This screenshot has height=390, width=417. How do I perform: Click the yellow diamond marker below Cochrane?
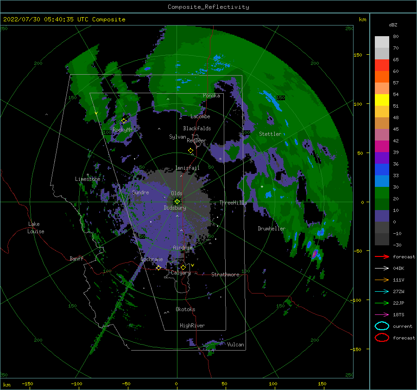(x=158, y=268)
